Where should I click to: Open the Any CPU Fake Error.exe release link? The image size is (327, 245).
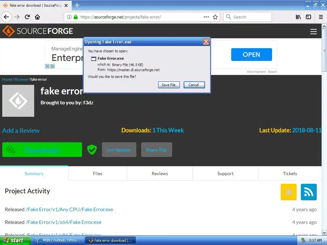(x=69, y=209)
